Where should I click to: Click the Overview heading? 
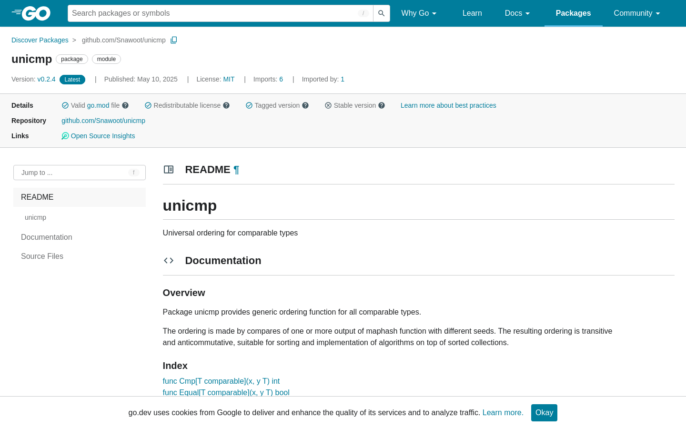pos(184,293)
